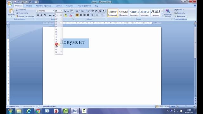The image size is (203, 114).
Task: Open font color dropdown arrow
Action: pos(73,15)
